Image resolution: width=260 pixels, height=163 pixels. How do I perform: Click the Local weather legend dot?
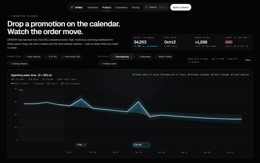point(232,75)
